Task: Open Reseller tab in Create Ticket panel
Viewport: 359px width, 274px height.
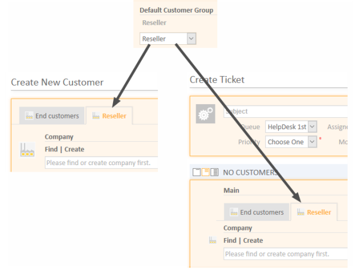Action: point(314,212)
